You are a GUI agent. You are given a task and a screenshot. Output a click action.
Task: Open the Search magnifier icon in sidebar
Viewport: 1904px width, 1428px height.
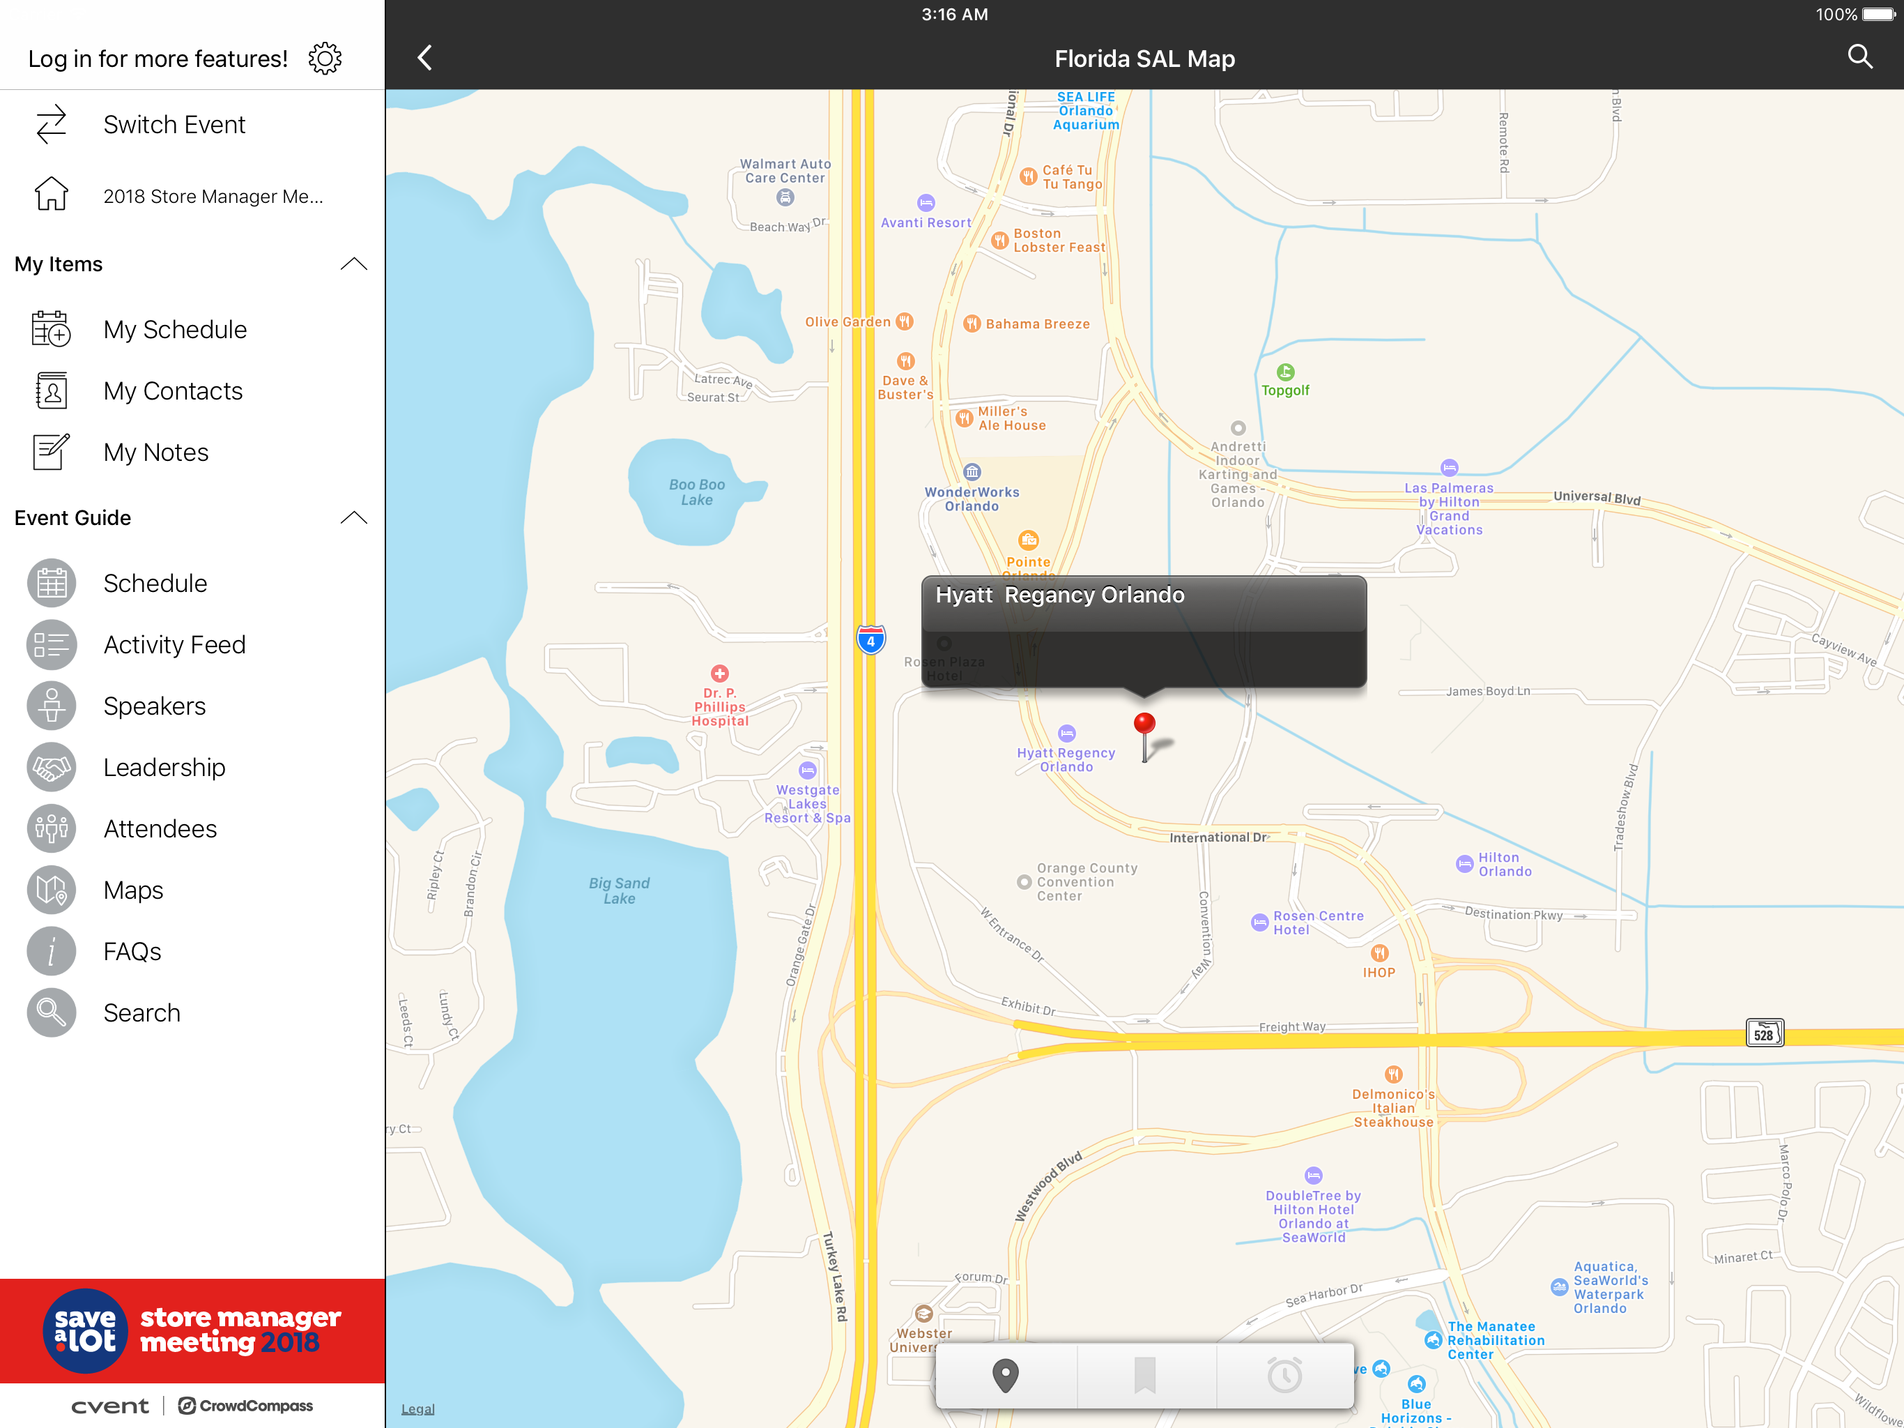[x=52, y=1012]
